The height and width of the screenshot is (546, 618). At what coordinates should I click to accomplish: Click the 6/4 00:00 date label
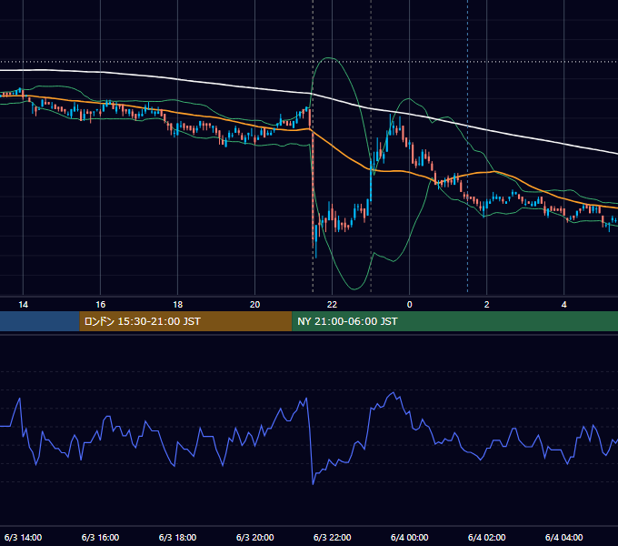click(410, 537)
